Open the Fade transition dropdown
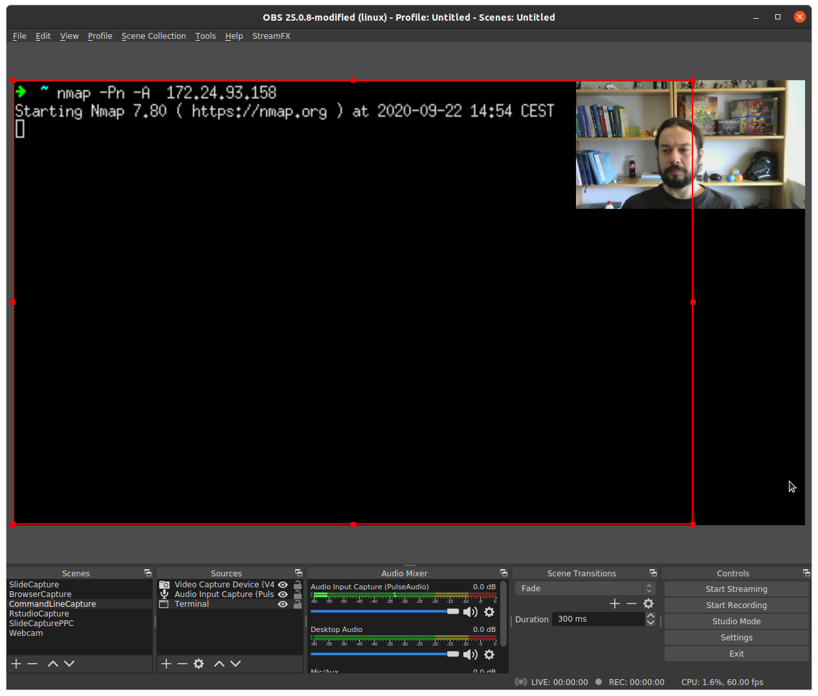The image size is (818, 696). pos(585,589)
